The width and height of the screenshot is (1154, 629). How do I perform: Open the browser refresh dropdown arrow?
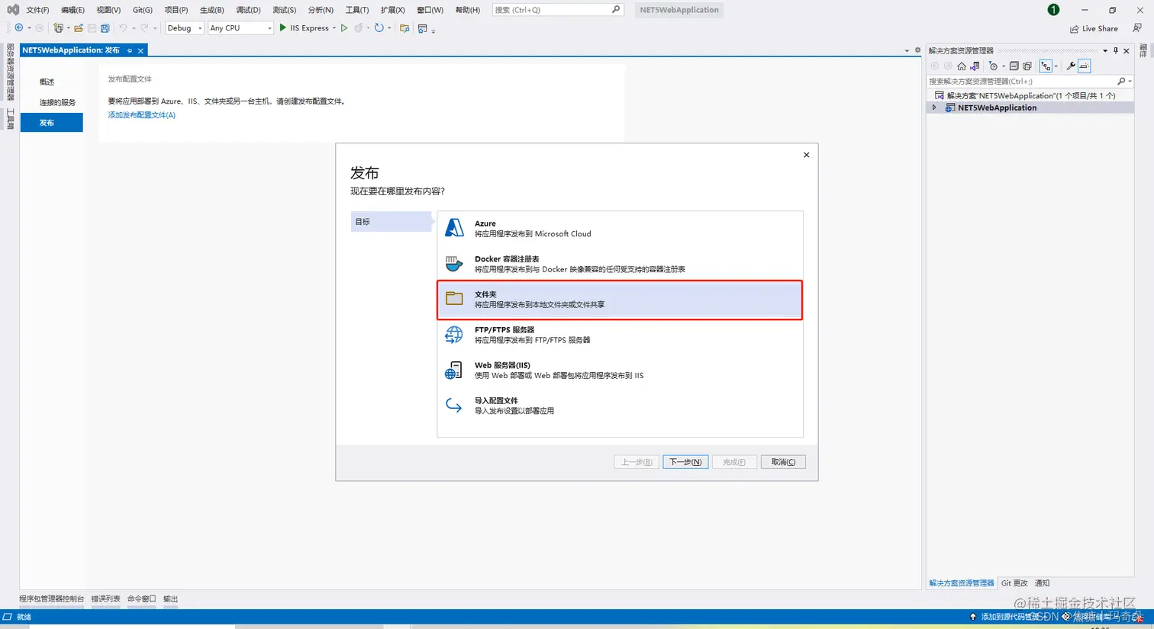click(x=389, y=28)
